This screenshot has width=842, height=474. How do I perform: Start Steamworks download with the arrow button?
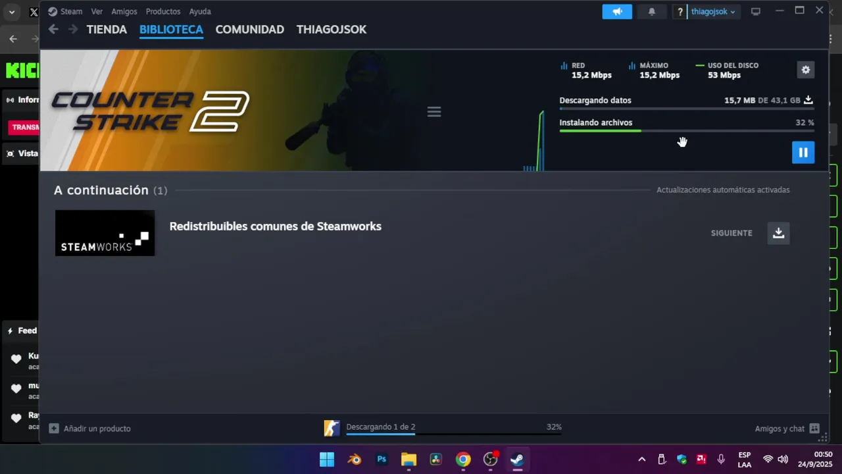(x=778, y=233)
